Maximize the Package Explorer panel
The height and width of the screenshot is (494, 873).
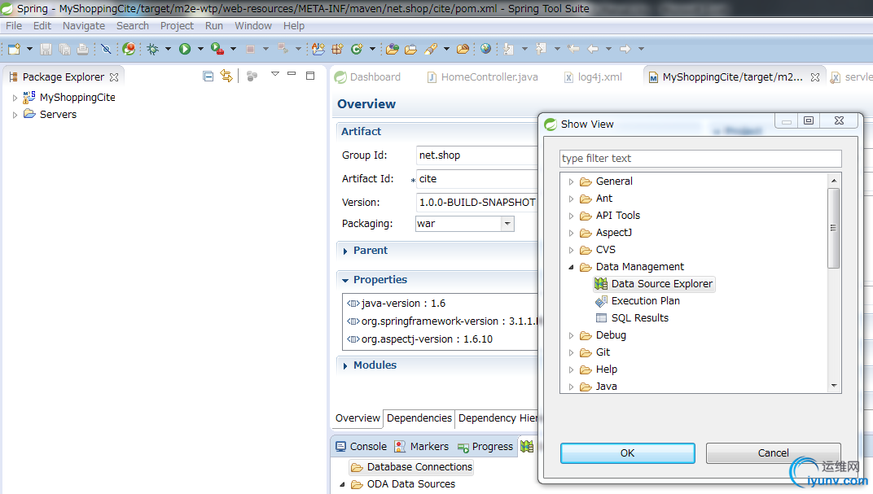click(x=310, y=75)
